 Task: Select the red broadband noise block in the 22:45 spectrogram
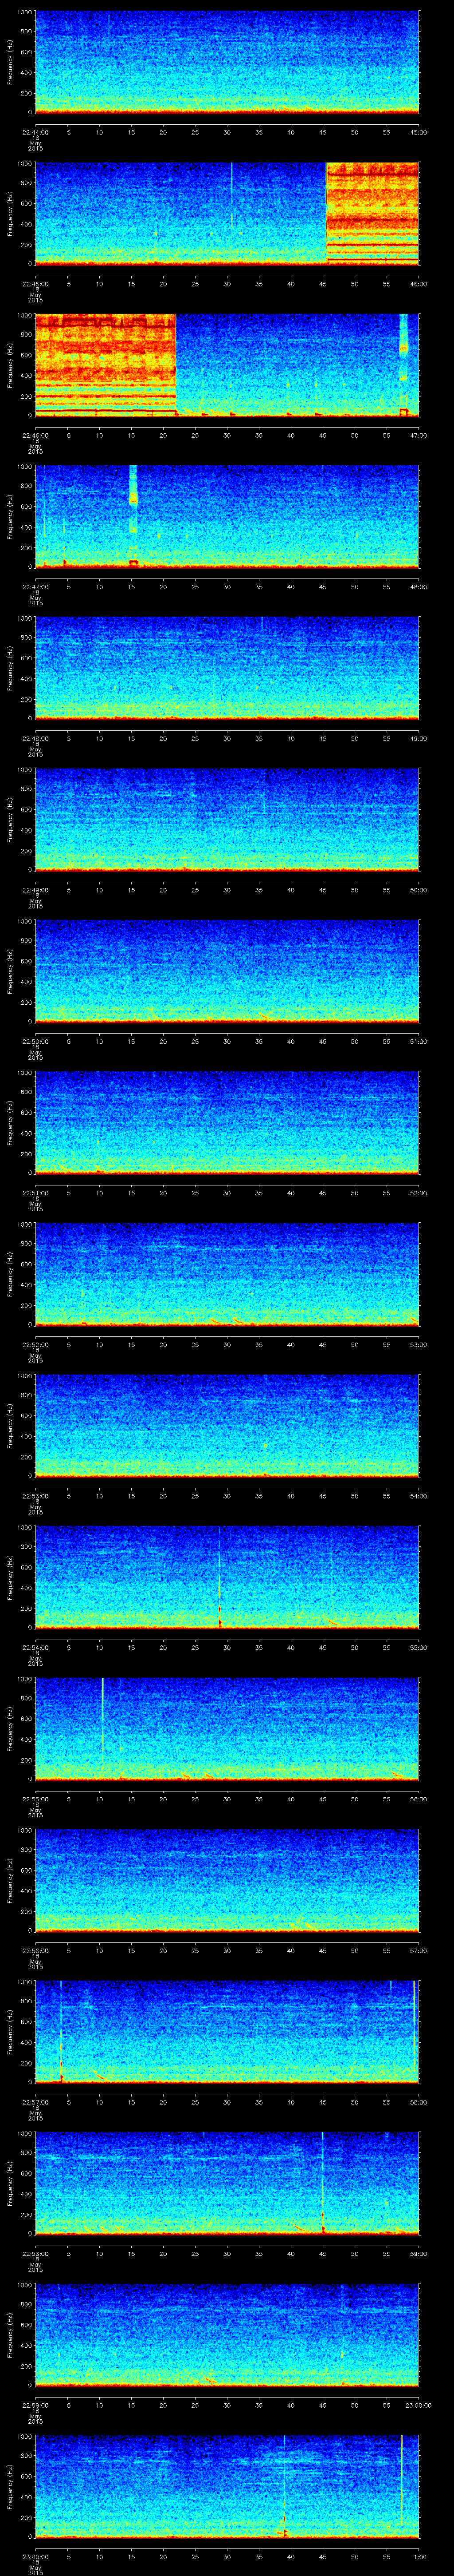(x=372, y=213)
